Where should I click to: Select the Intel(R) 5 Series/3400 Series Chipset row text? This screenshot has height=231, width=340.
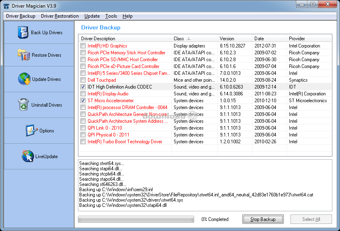point(129,73)
